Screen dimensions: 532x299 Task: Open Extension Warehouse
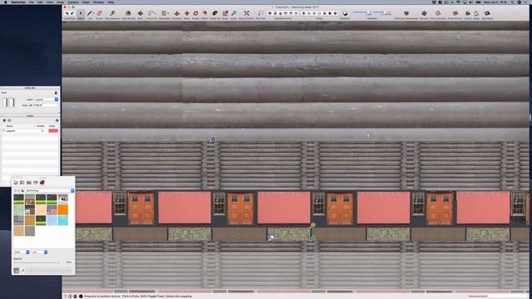click(x=406, y=13)
